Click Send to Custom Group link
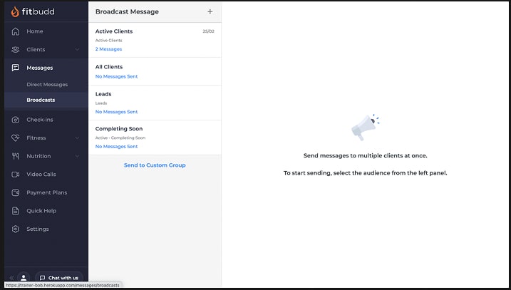511x290 pixels. (x=155, y=165)
